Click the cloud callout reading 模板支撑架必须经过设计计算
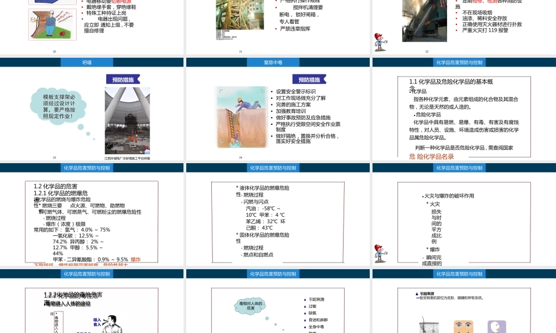556x333 pixels. tap(59, 106)
